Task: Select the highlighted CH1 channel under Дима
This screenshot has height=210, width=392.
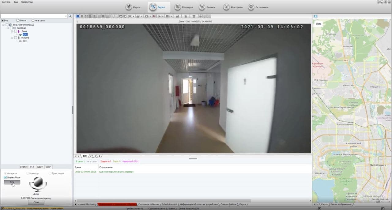Action: pyautogui.click(x=25, y=34)
